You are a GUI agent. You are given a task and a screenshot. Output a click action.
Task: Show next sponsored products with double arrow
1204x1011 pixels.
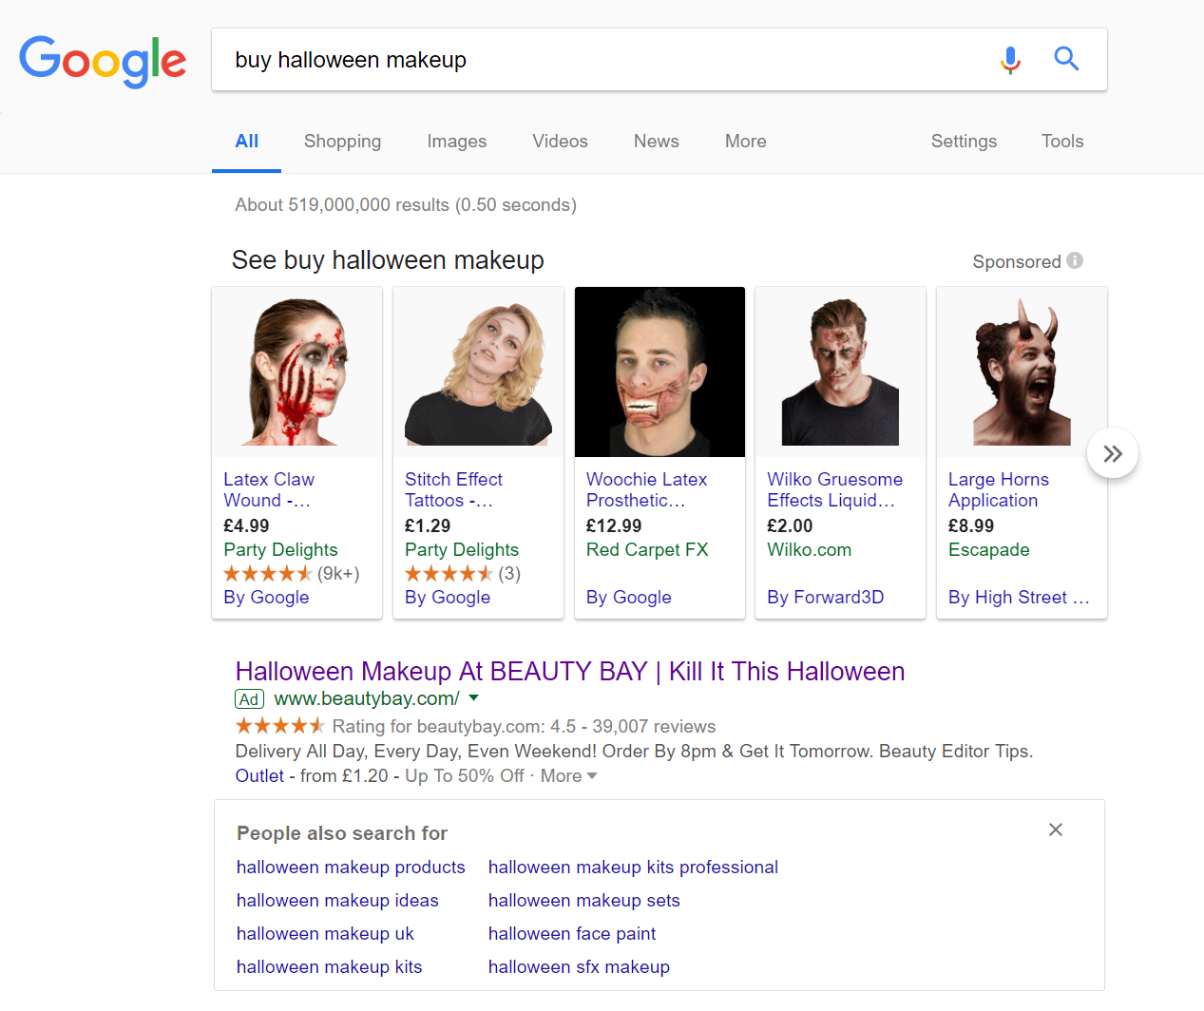(1113, 454)
